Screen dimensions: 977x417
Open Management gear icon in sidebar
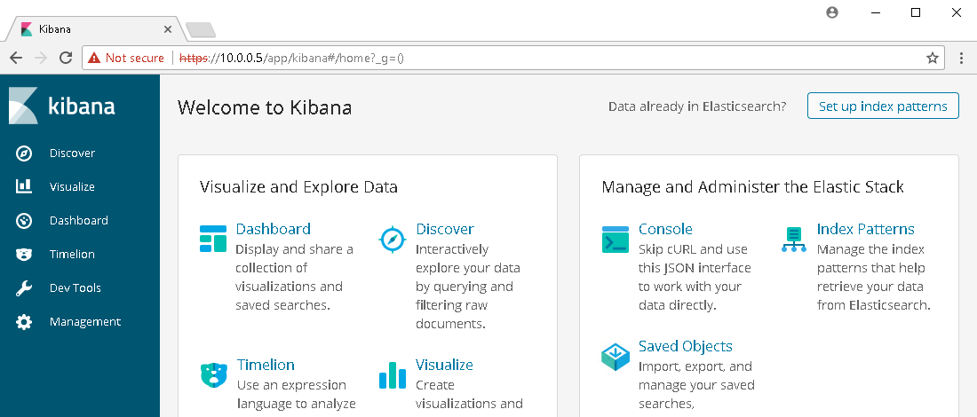tap(24, 322)
